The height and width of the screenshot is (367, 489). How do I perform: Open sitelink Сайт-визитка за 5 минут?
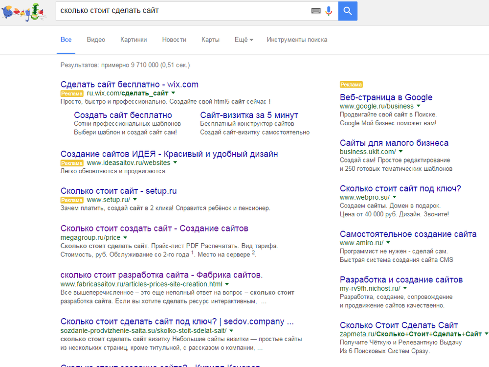pos(249,115)
